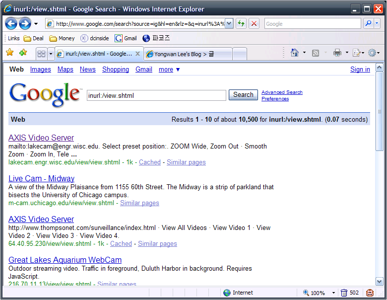Viewport: 387px width, 300px height.
Task: Click the Print icon
Action: point(337,53)
